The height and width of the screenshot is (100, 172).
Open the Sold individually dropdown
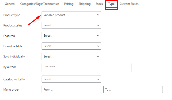[71, 56]
